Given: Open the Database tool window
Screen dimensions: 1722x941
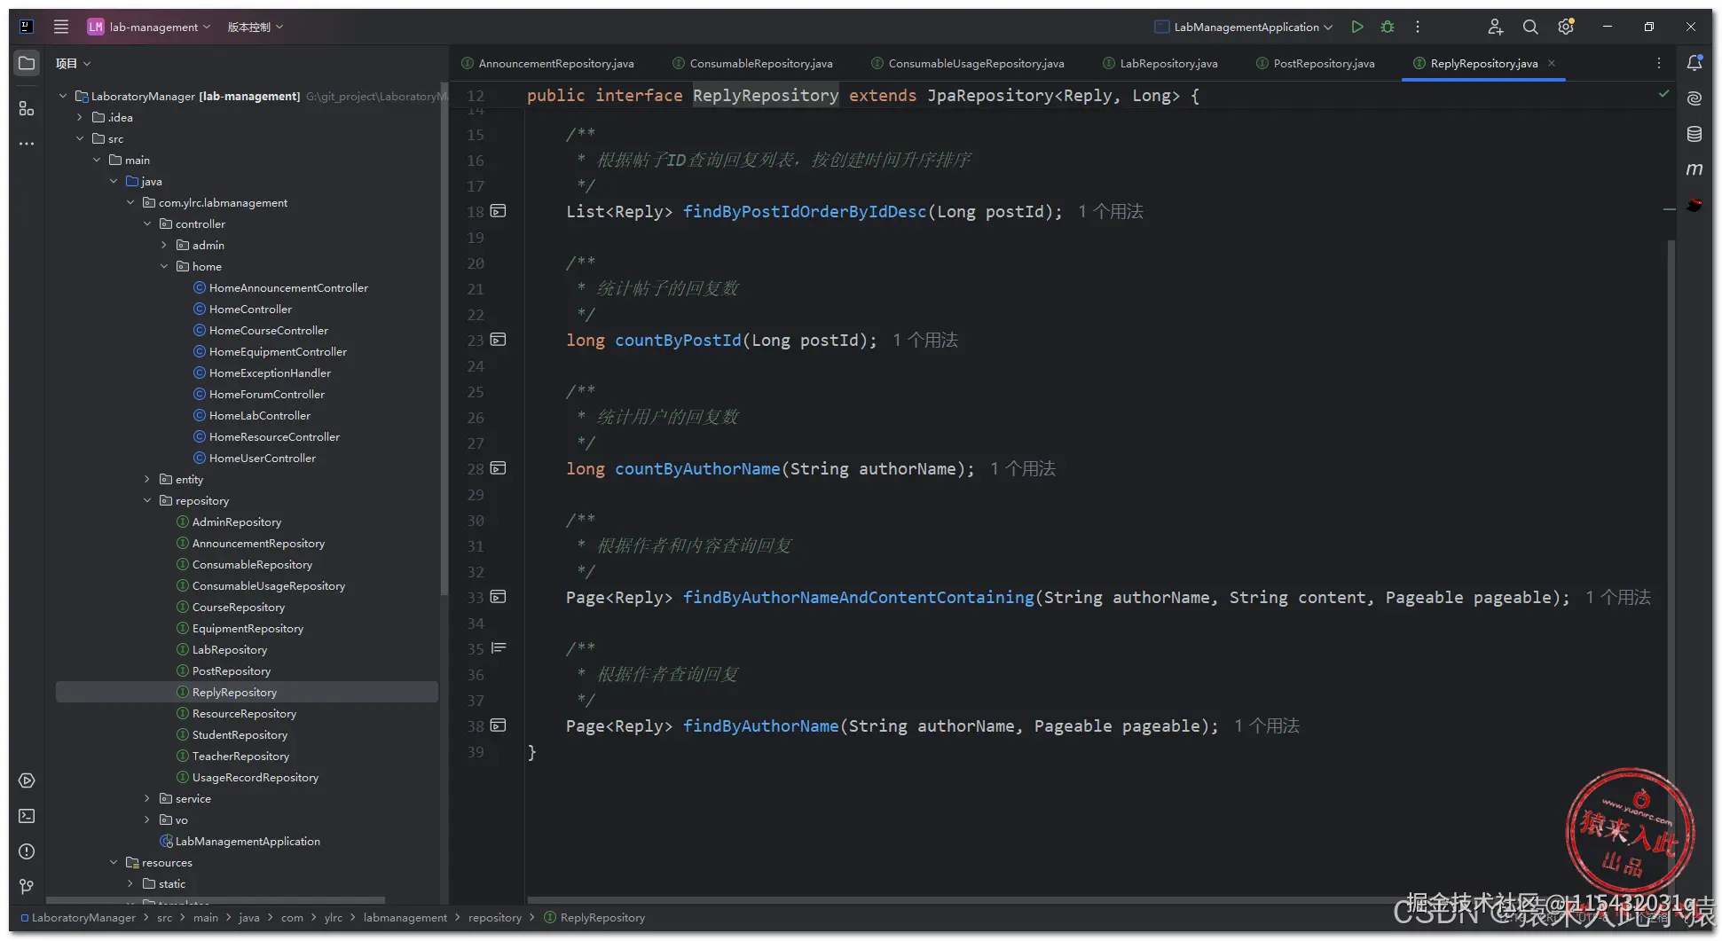Looking at the screenshot, I should [x=1694, y=134].
